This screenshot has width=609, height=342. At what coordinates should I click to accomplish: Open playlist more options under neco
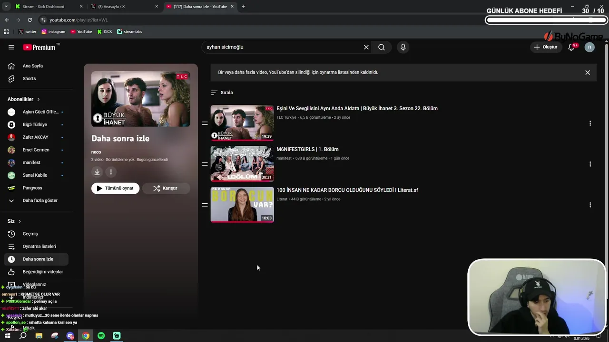pyautogui.click(x=111, y=172)
